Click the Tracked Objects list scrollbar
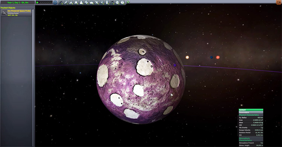Screen dimensions: 282x147 (x=33, y=77)
